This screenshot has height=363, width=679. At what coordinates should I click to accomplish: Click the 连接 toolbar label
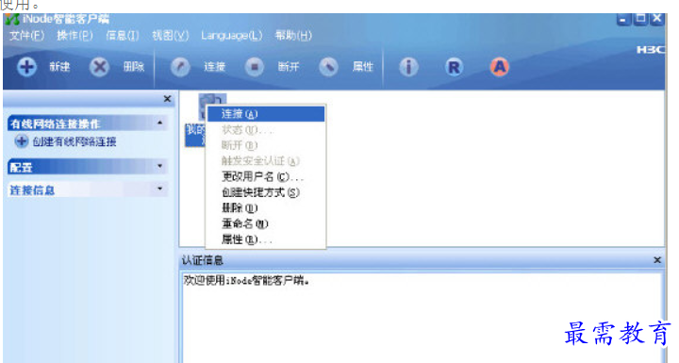pyautogui.click(x=215, y=67)
